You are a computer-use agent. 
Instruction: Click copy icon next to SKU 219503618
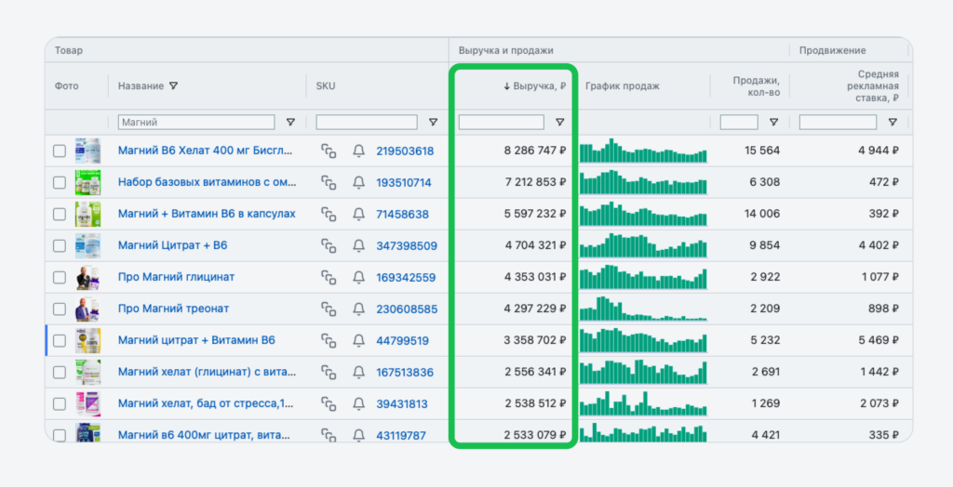point(329,151)
